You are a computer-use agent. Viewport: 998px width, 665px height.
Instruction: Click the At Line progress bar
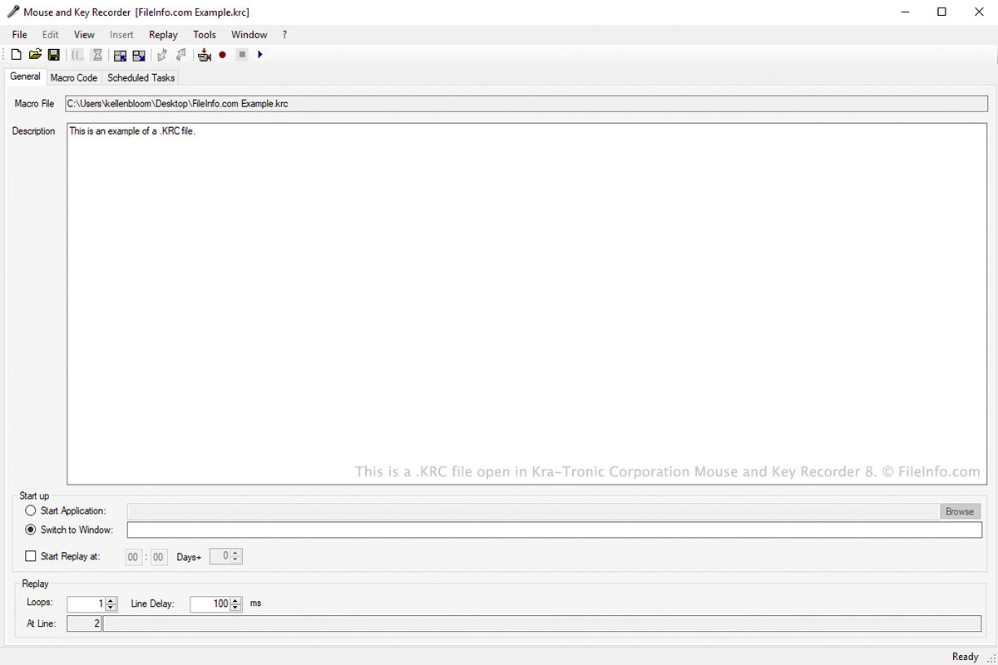[542, 623]
